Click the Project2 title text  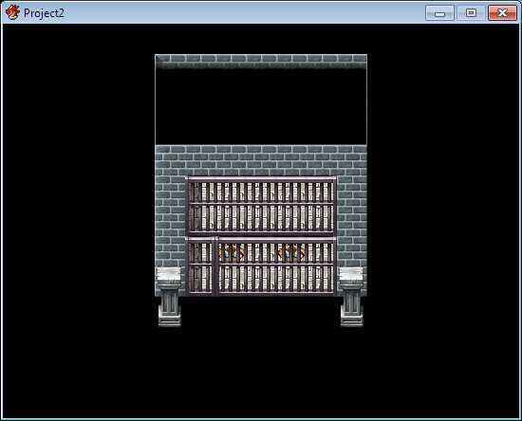(x=44, y=13)
